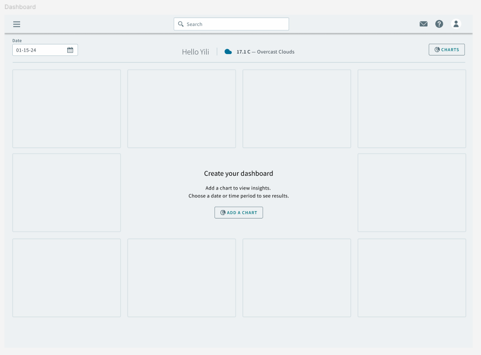Open help via the question mark icon

pos(439,24)
